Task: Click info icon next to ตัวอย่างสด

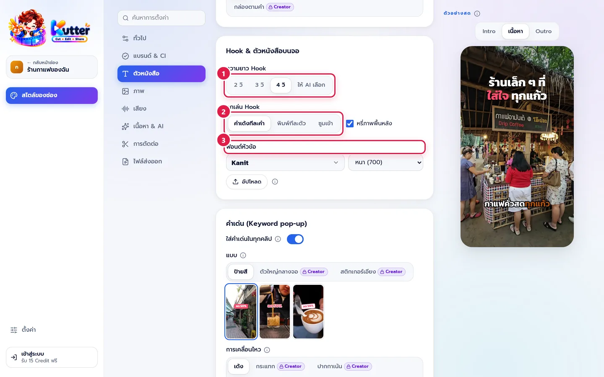Action: [x=477, y=13]
